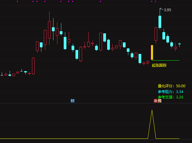Select the tall cyan candle below 3.95
This screenshot has width=192, height=143.
(160, 22)
